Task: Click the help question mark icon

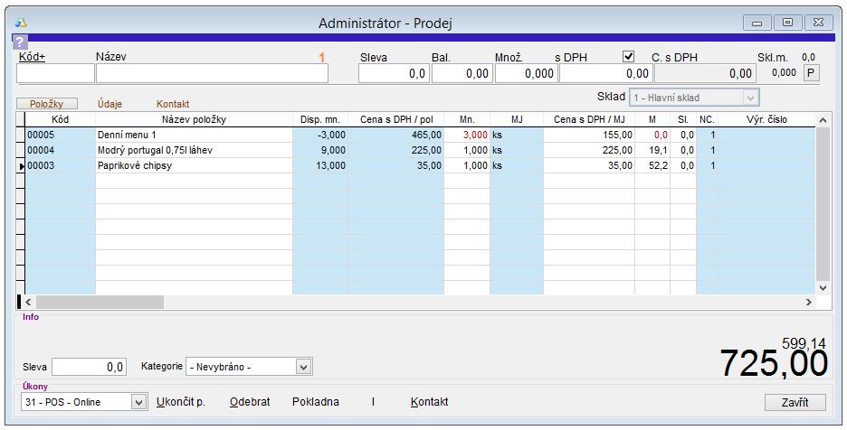Action: click(21, 42)
